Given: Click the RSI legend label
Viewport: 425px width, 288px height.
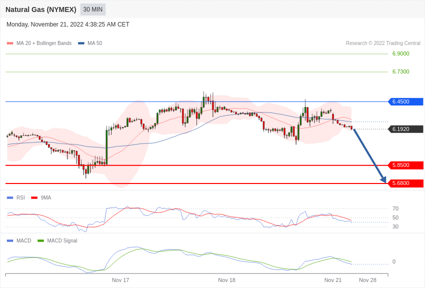Looking at the screenshot, I should tap(20, 198).
